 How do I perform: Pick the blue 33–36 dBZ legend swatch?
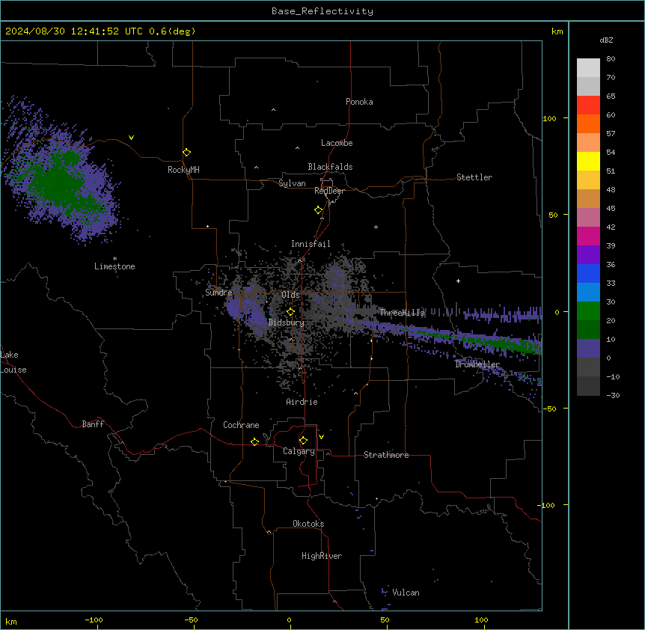pyautogui.click(x=588, y=273)
